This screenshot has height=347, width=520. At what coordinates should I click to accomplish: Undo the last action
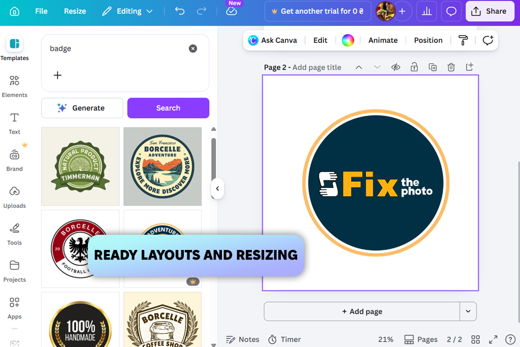(x=180, y=11)
